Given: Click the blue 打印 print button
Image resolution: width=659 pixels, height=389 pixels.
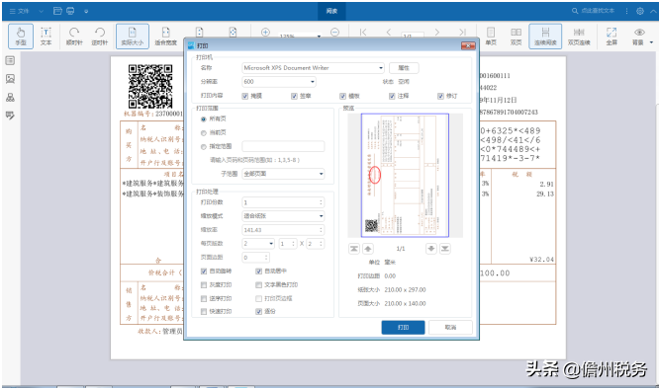Looking at the screenshot, I should coord(403,328).
